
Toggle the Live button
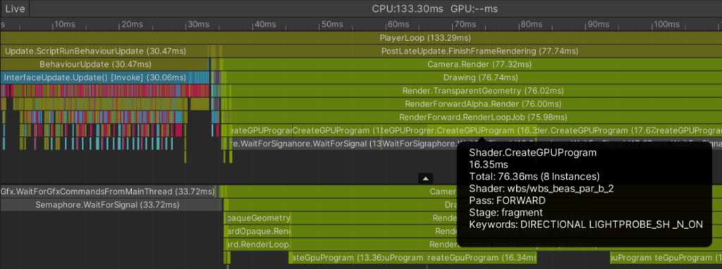pos(15,8)
